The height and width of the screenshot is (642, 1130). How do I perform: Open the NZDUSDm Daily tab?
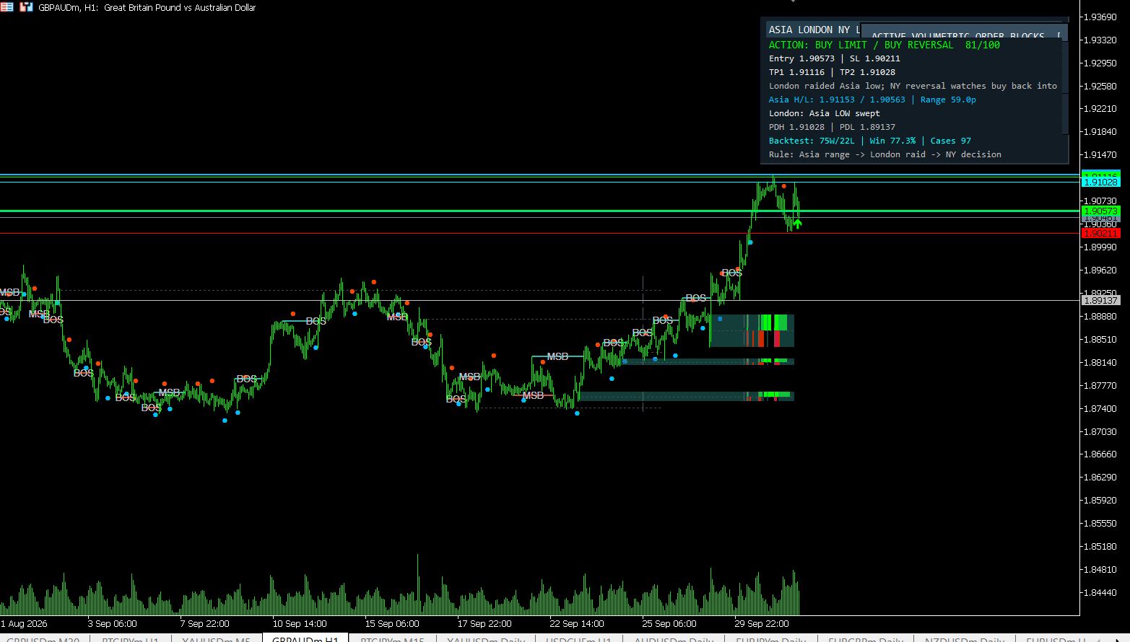[964, 639]
